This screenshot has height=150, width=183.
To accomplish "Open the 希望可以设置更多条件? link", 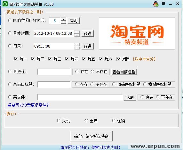I will click(28, 105).
